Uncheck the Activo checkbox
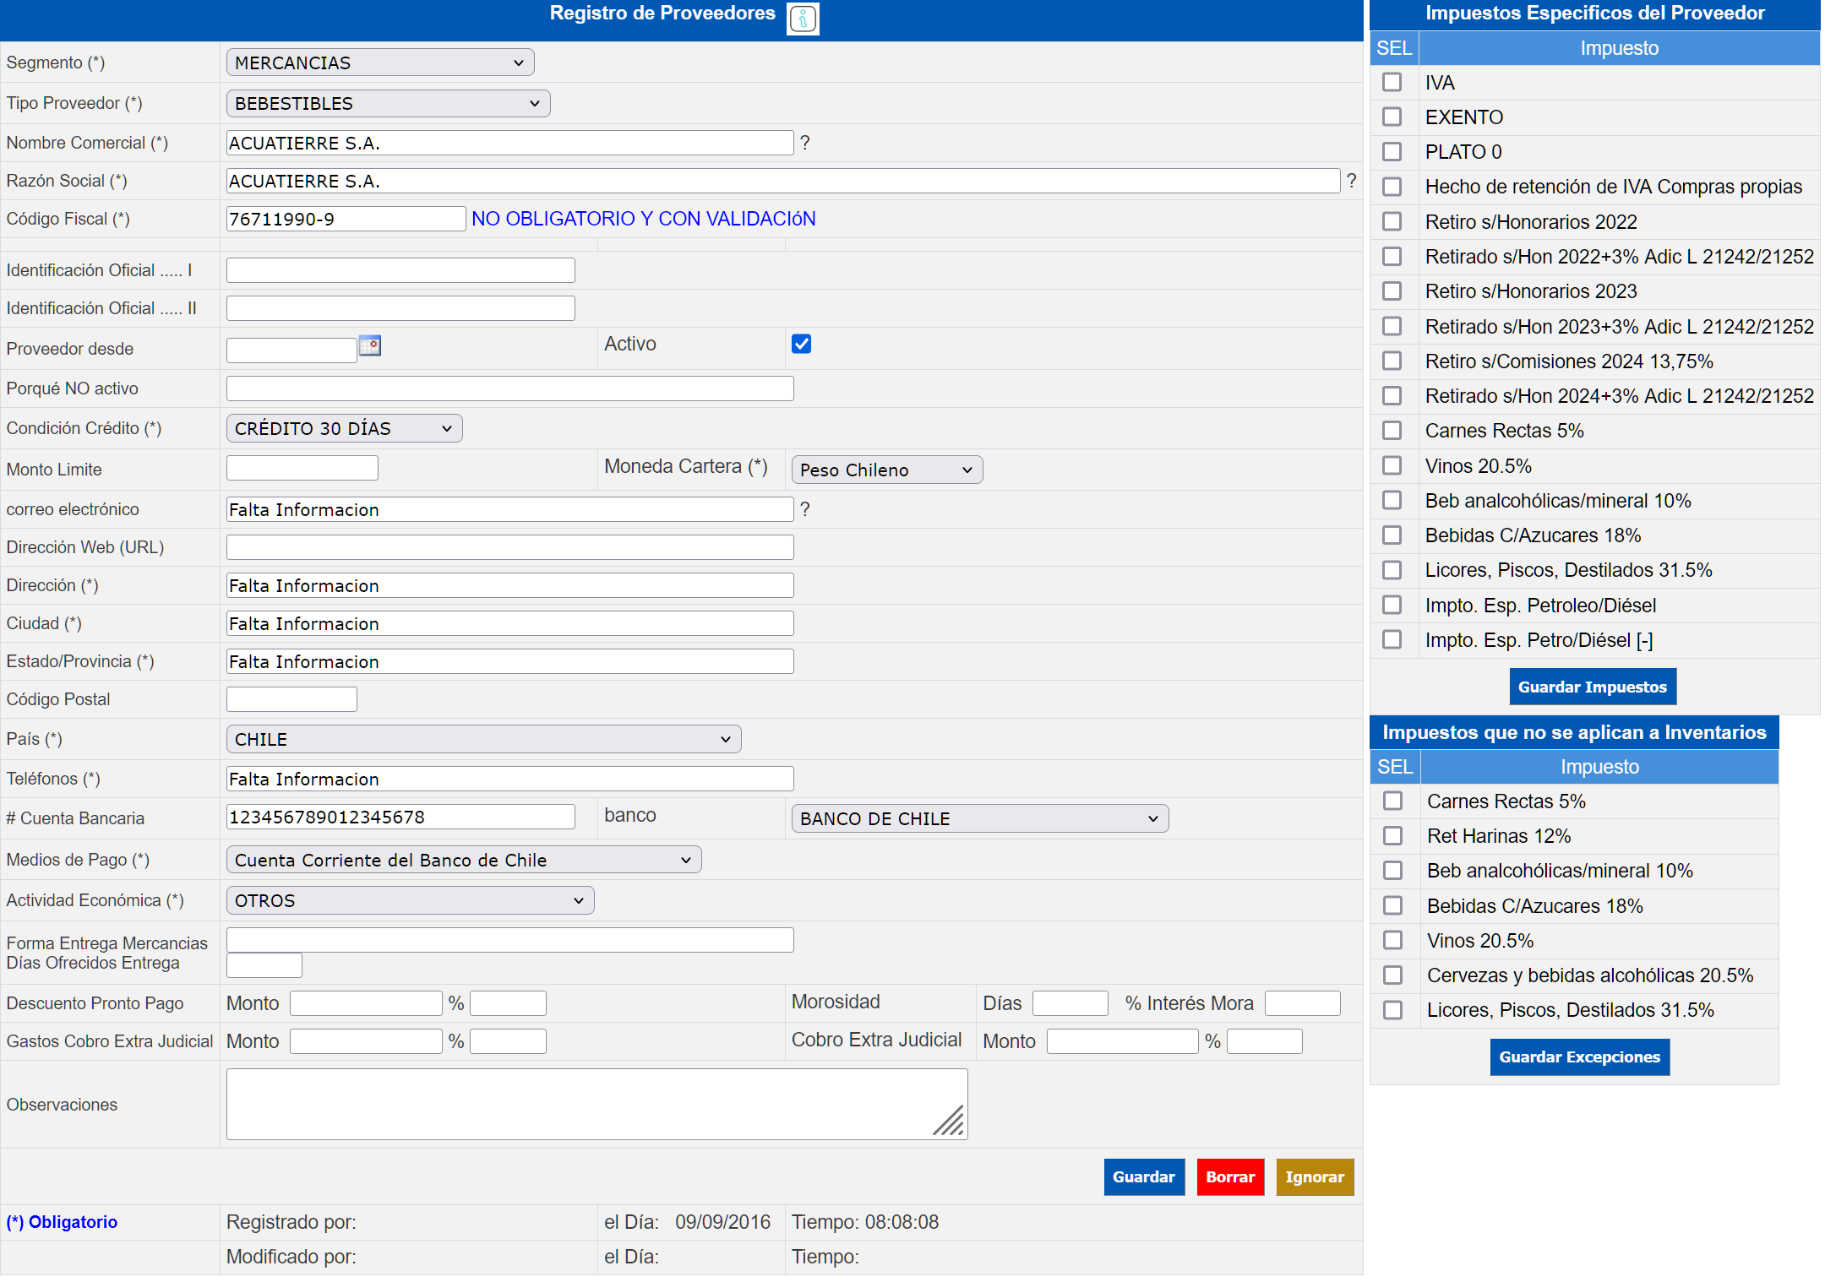The width and height of the screenshot is (1825, 1282). (x=801, y=344)
